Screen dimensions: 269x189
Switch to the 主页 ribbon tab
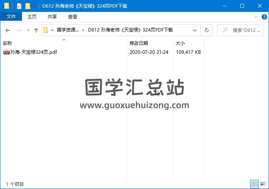click(32, 17)
